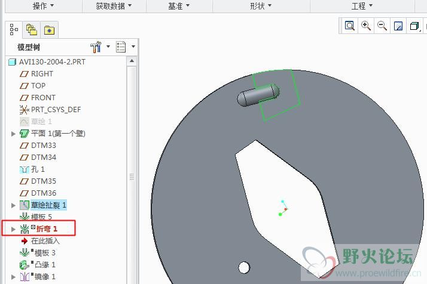The width and height of the screenshot is (427, 284).
Task: Click the Zoom Out magnifier icon
Action: 382,26
